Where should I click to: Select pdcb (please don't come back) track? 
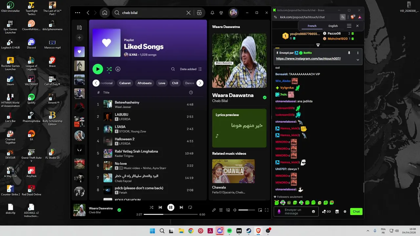click(x=148, y=190)
